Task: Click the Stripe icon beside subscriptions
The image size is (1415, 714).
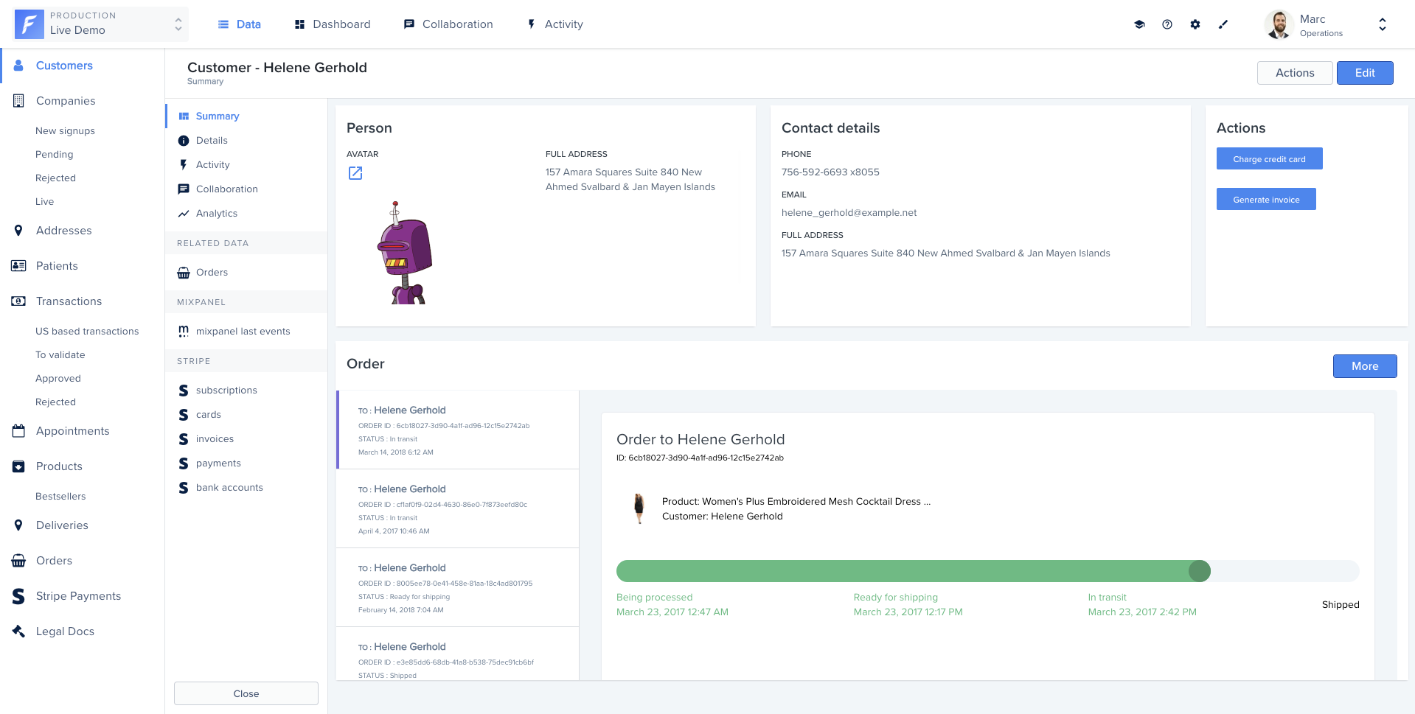Action: 184,391
